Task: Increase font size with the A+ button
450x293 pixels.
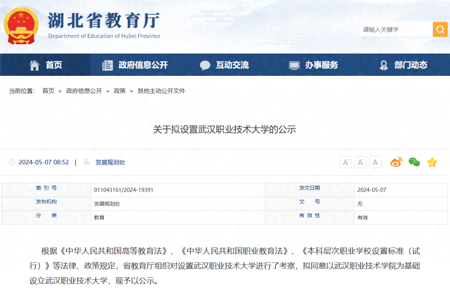Action: pyautogui.click(x=346, y=162)
